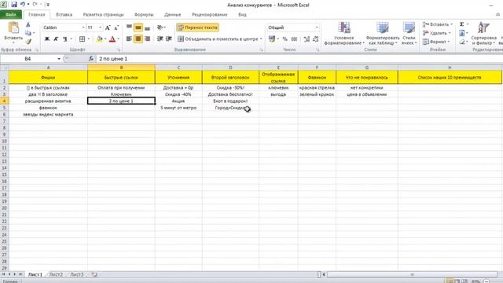Click cell 'Оплата при получении'
The image size is (503, 283).
click(x=121, y=87)
